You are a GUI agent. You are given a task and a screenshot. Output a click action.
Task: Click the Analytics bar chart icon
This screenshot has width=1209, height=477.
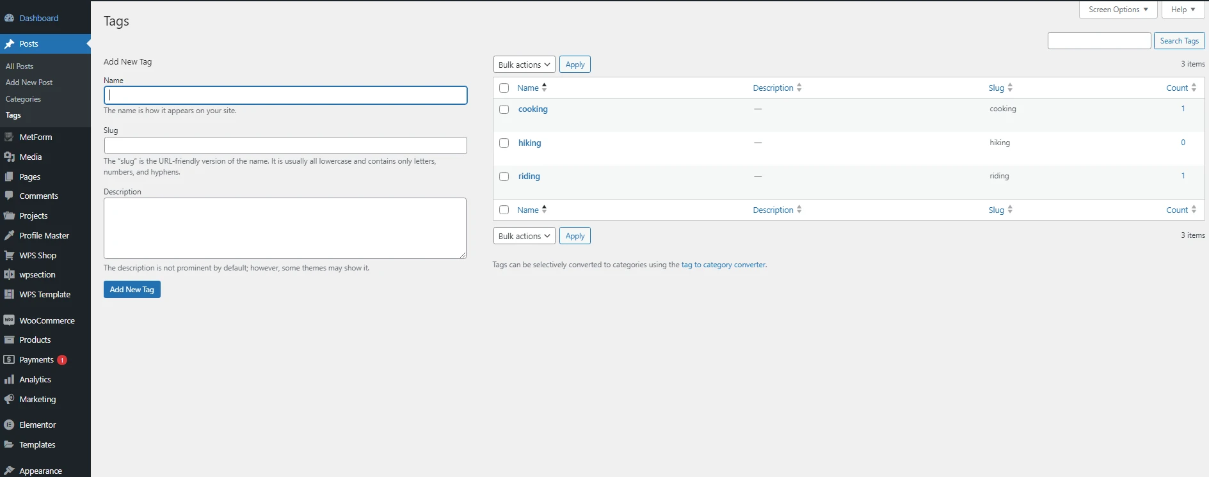pyautogui.click(x=9, y=379)
